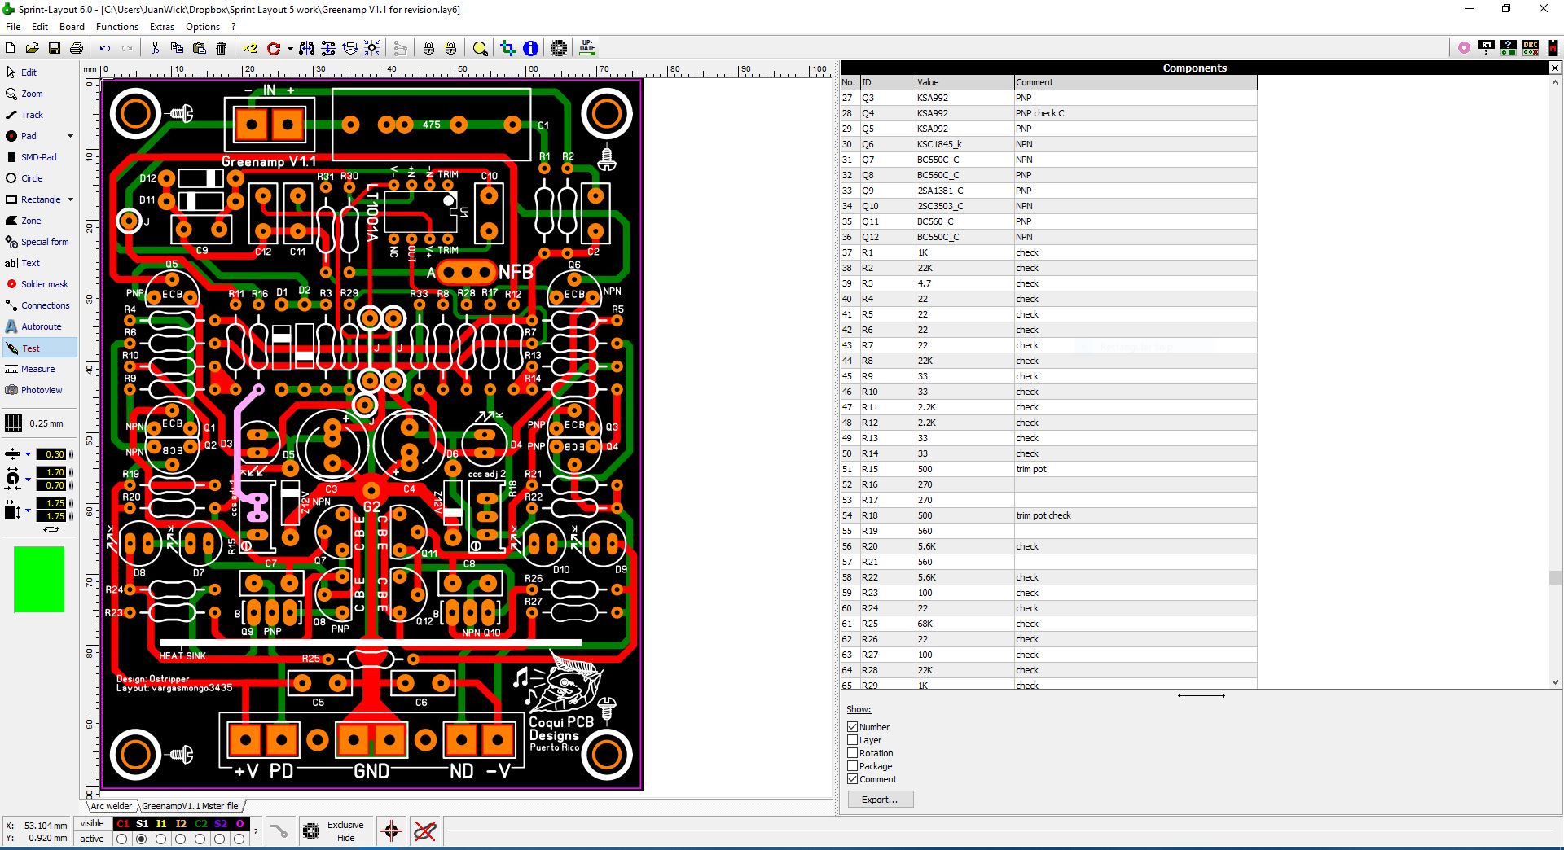This screenshot has width=1564, height=850.
Task: Swap pad width and height arrows
Action: pyautogui.click(x=51, y=529)
